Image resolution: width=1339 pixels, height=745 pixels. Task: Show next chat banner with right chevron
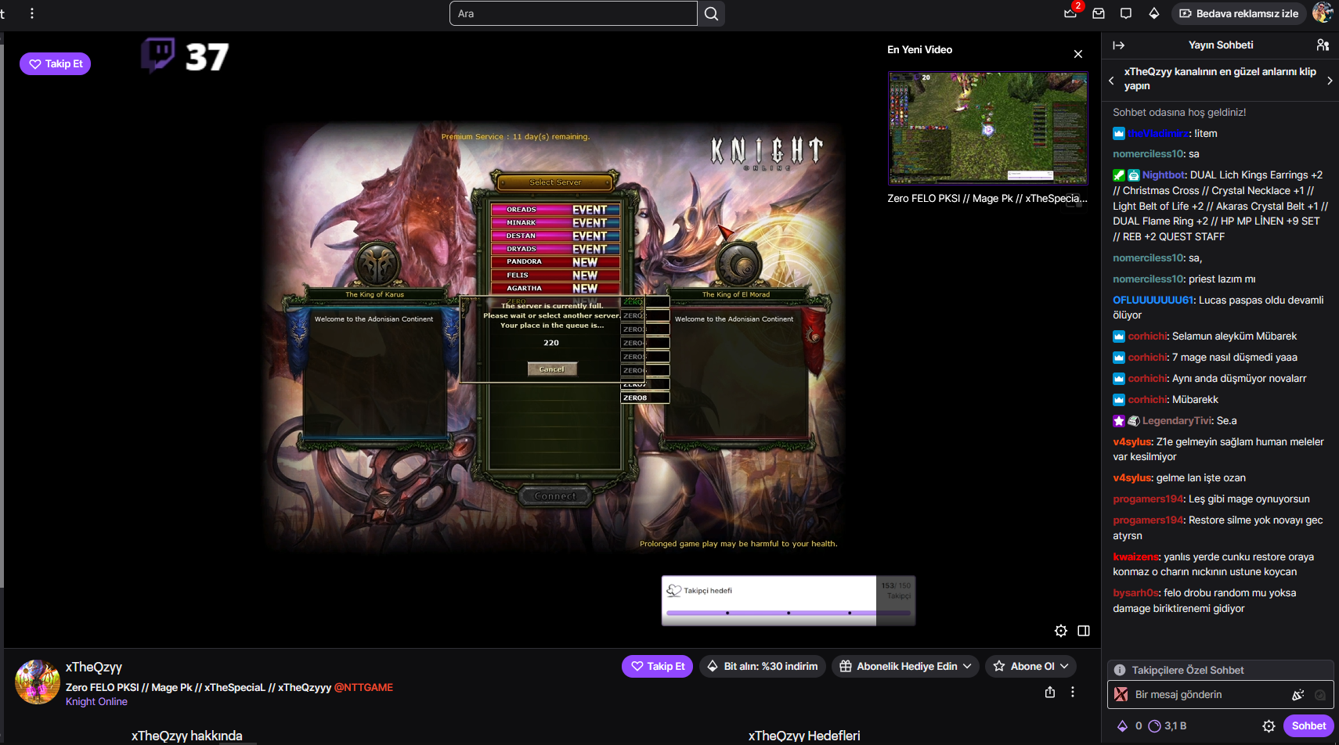1330,81
